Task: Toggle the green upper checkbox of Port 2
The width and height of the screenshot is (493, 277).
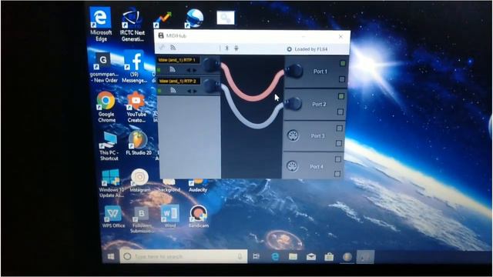Action: (x=341, y=95)
